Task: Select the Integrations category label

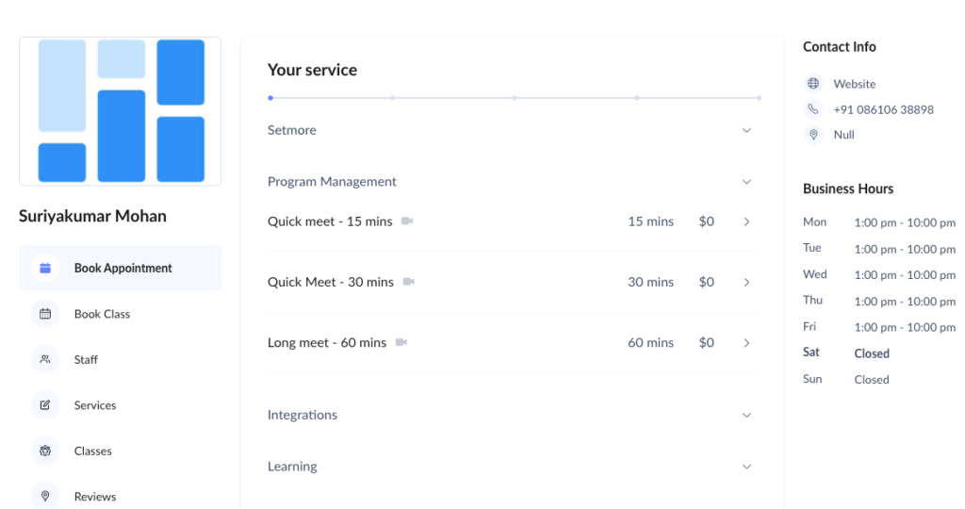Action: 303,415
